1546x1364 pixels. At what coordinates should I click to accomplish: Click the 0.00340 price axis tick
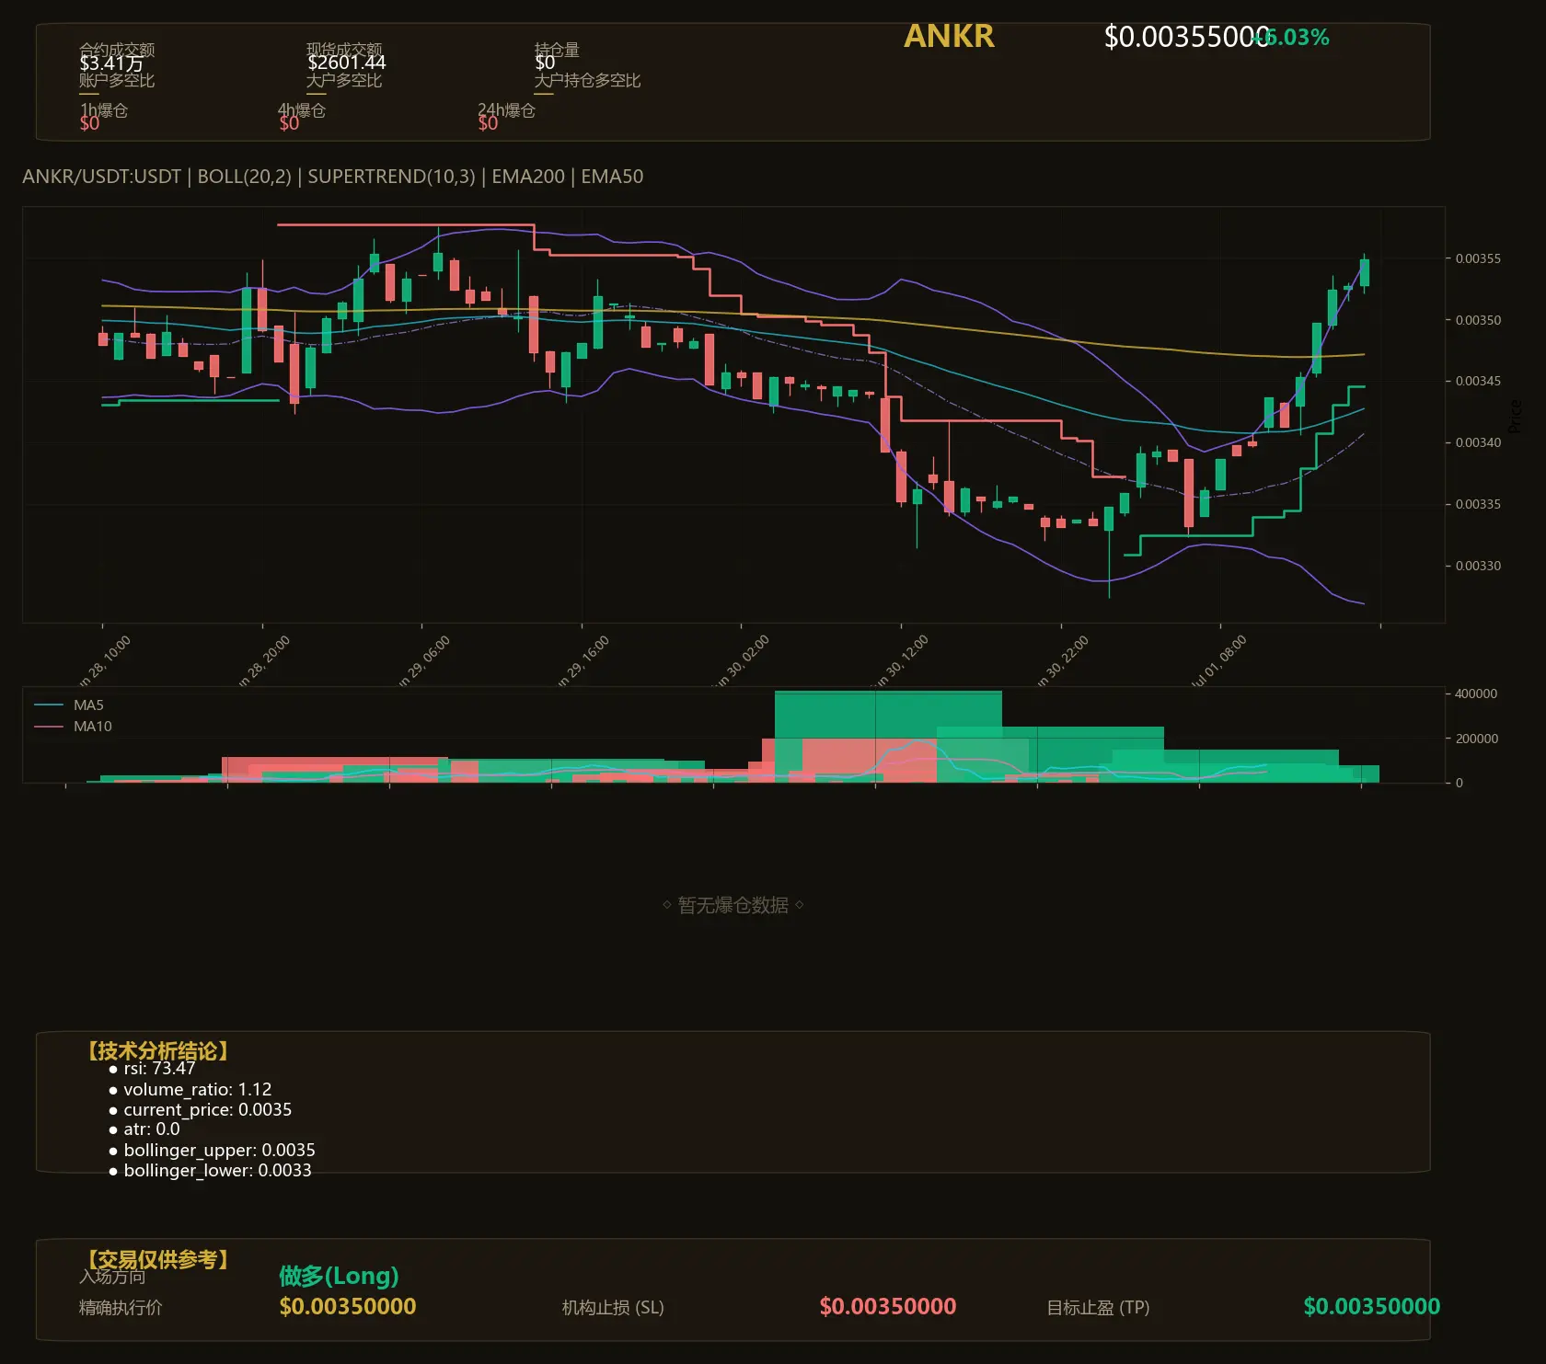click(1478, 442)
